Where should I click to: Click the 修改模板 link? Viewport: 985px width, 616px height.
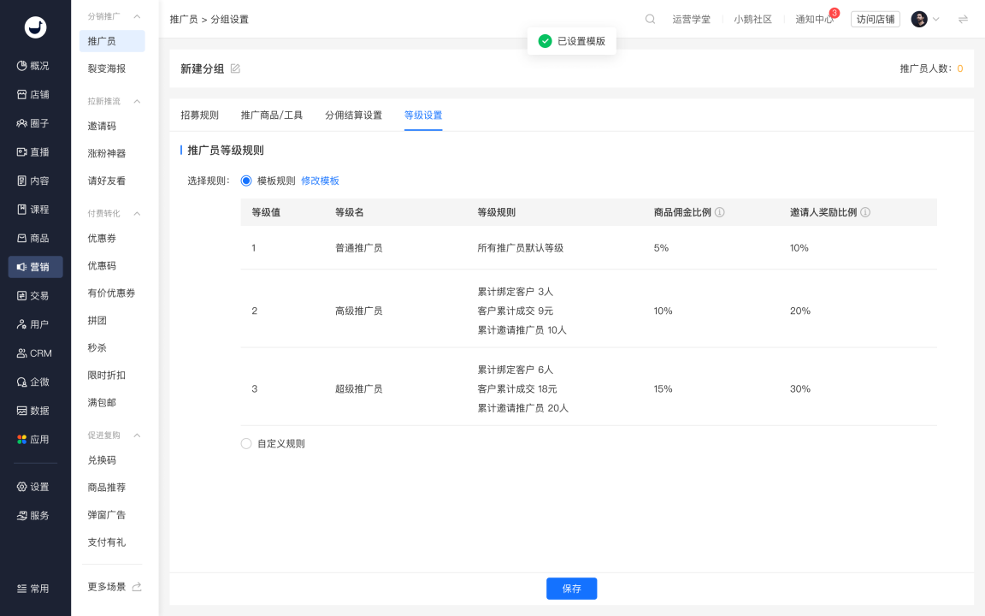[x=320, y=181]
